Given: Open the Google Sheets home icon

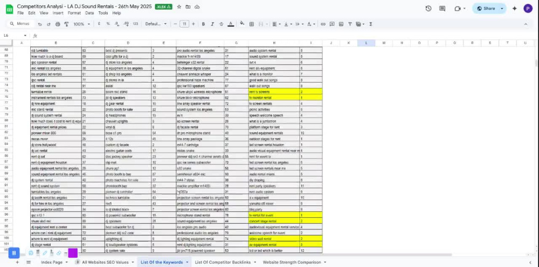Looking at the screenshot, I should (x=9, y=9).
